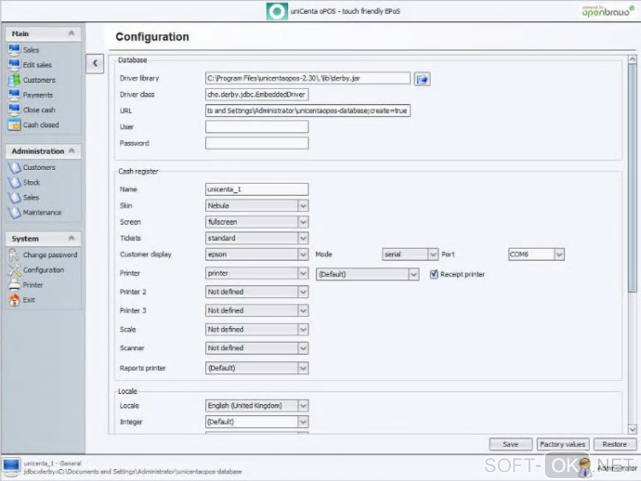The height and width of the screenshot is (481, 641).
Task: Click Driver class field
Action: (x=257, y=95)
